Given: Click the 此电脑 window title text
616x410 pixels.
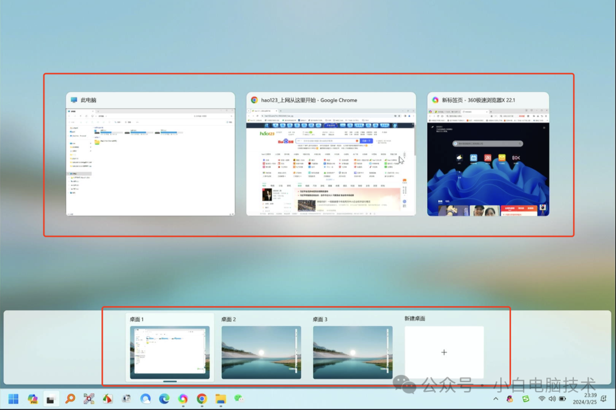Looking at the screenshot, I should pyautogui.click(x=88, y=100).
